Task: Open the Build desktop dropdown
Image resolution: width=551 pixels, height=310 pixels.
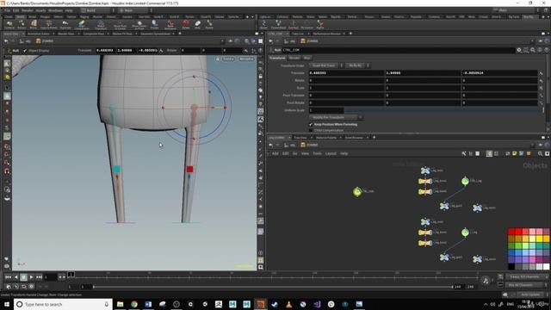Action: coord(97,10)
